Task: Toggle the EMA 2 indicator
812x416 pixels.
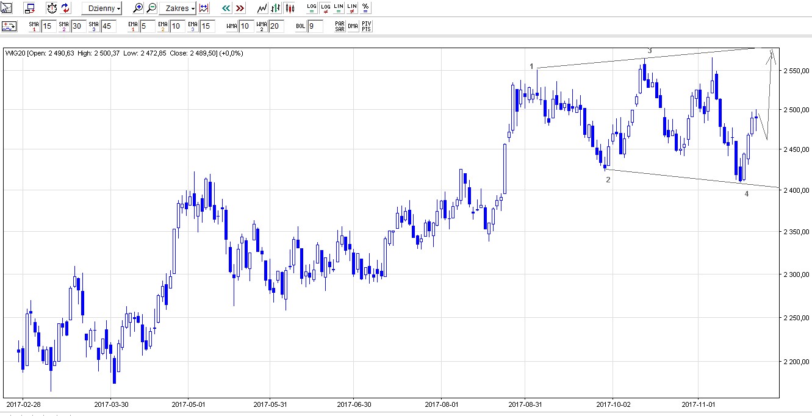Action: tap(163, 26)
